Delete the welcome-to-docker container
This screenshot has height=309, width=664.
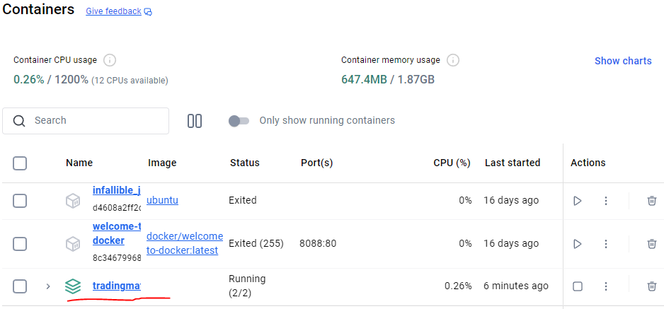click(652, 244)
